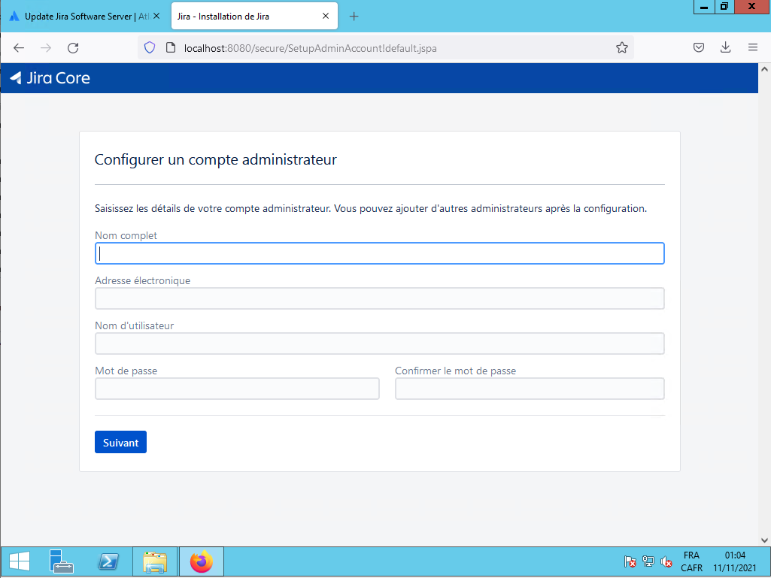Image resolution: width=771 pixels, height=578 pixels.
Task: Click the localhost URL address bar
Action: point(376,48)
